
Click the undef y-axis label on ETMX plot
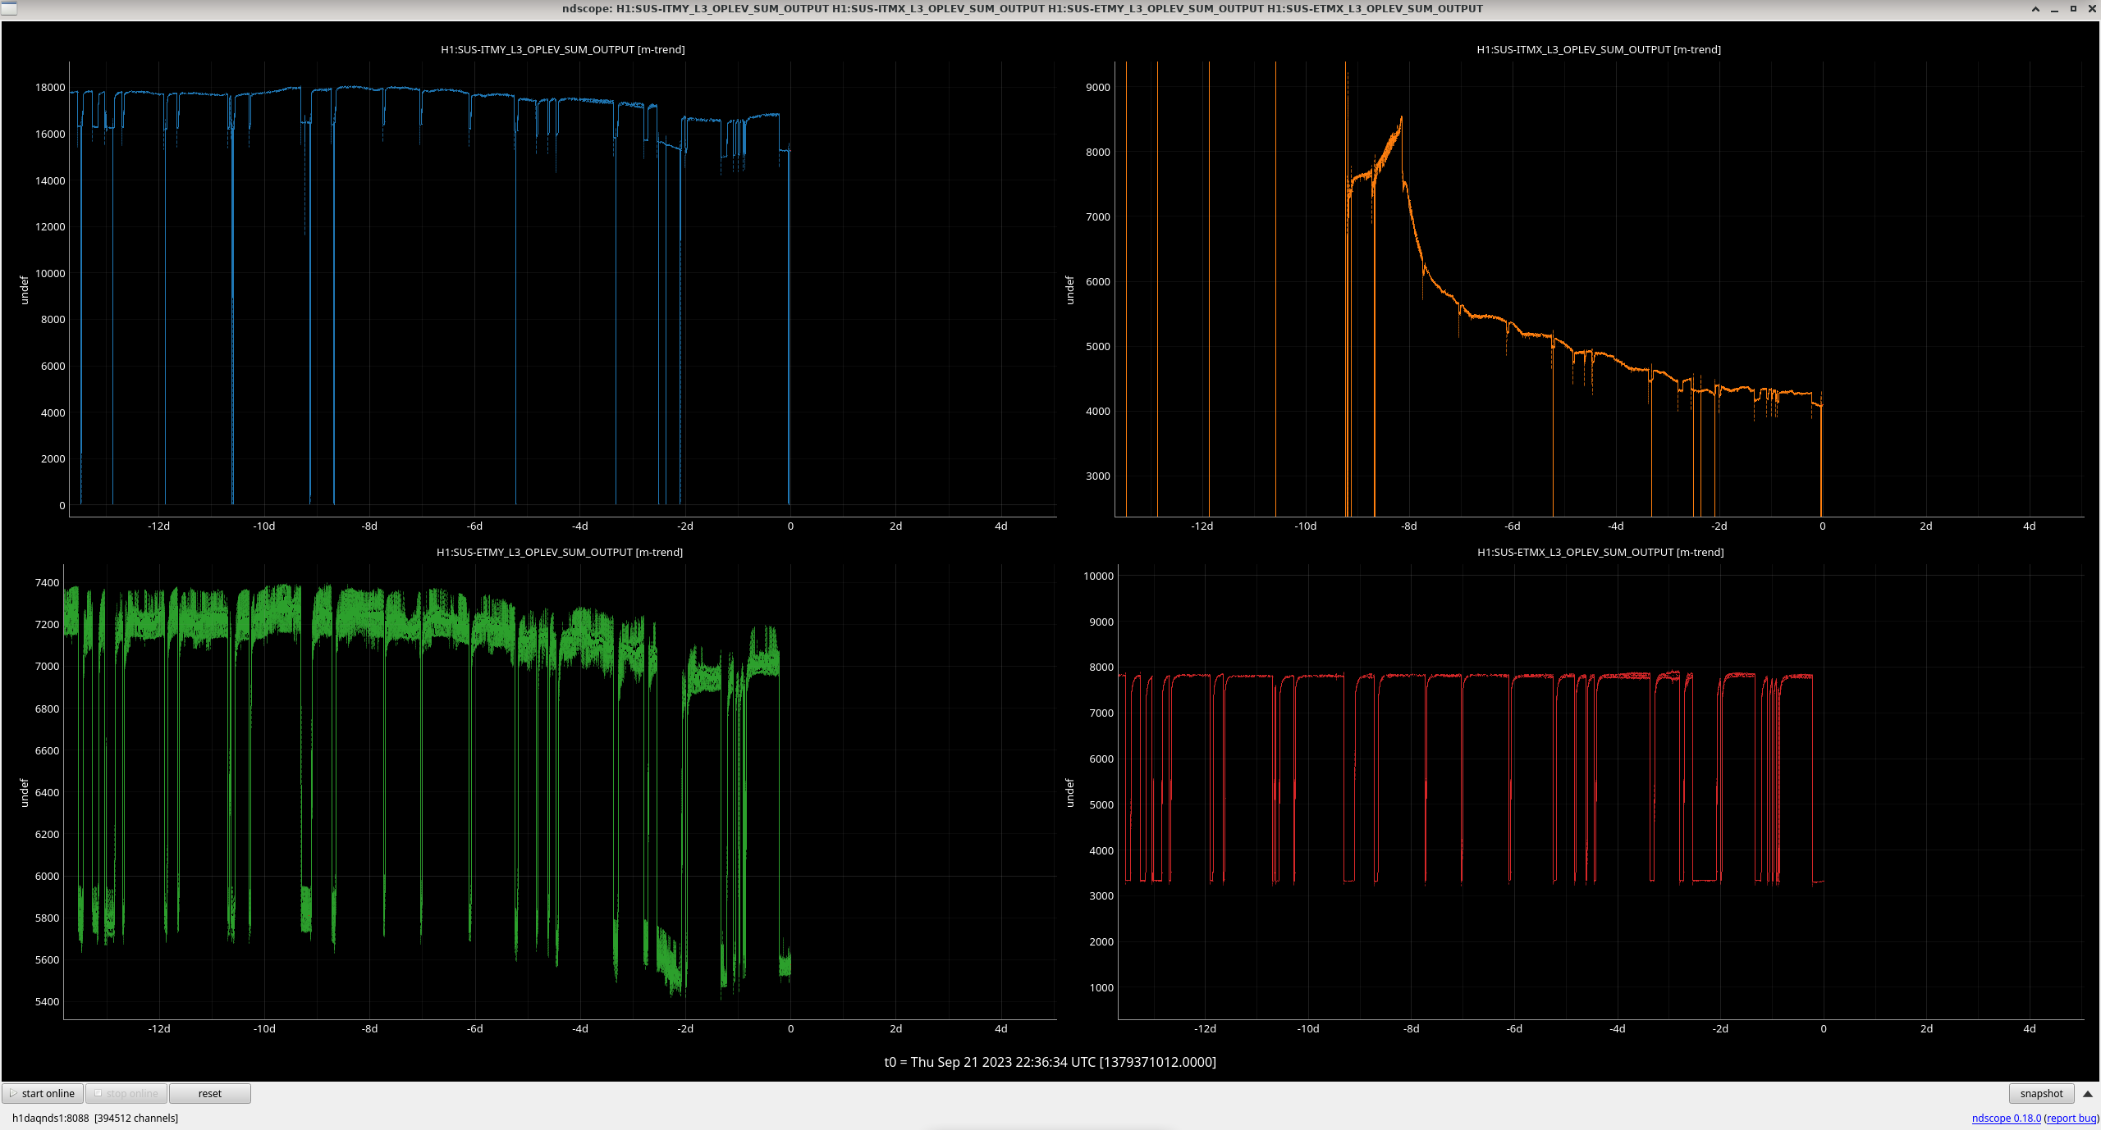click(x=1069, y=793)
